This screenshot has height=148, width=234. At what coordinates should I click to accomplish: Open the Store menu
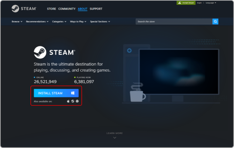tap(51, 9)
